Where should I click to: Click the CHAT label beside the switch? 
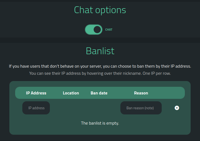[x=109, y=30]
